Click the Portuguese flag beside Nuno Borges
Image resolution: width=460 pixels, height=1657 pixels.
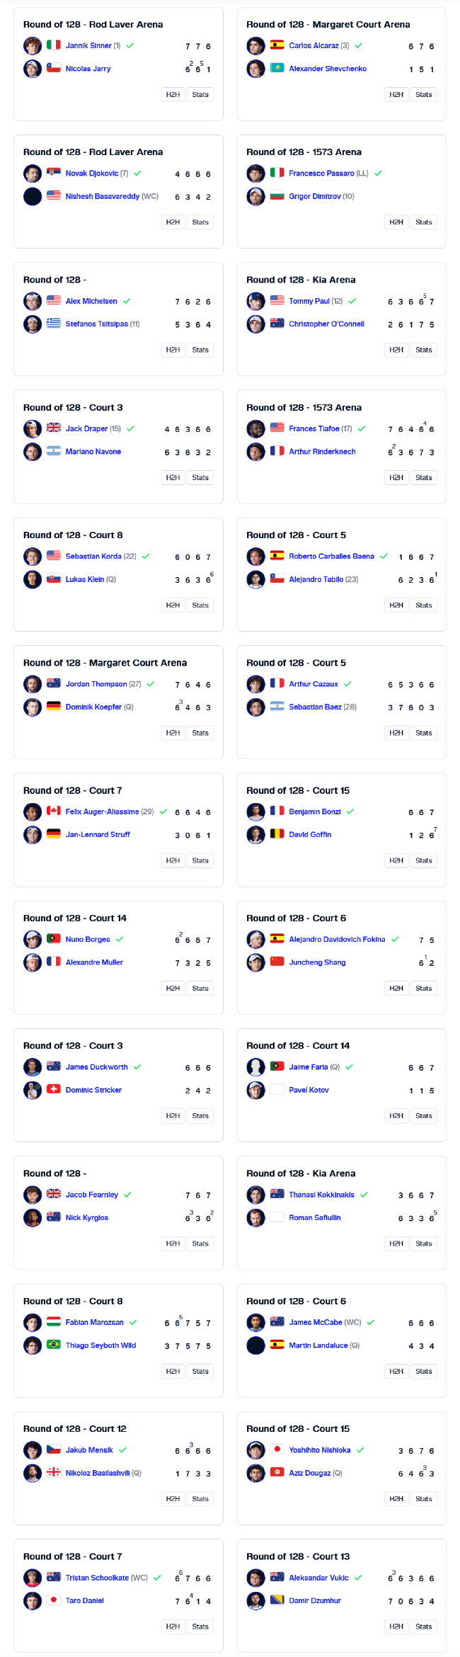pos(53,939)
